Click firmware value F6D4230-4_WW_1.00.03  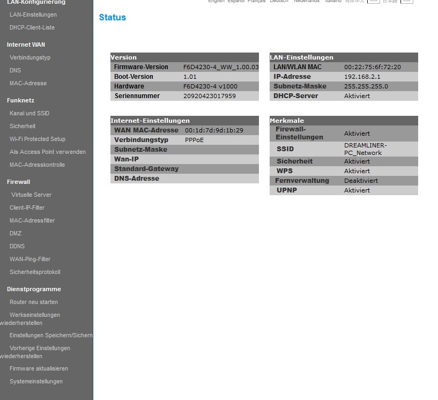click(221, 67)
